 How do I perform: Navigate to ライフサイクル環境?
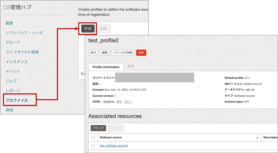click(22, 52)
